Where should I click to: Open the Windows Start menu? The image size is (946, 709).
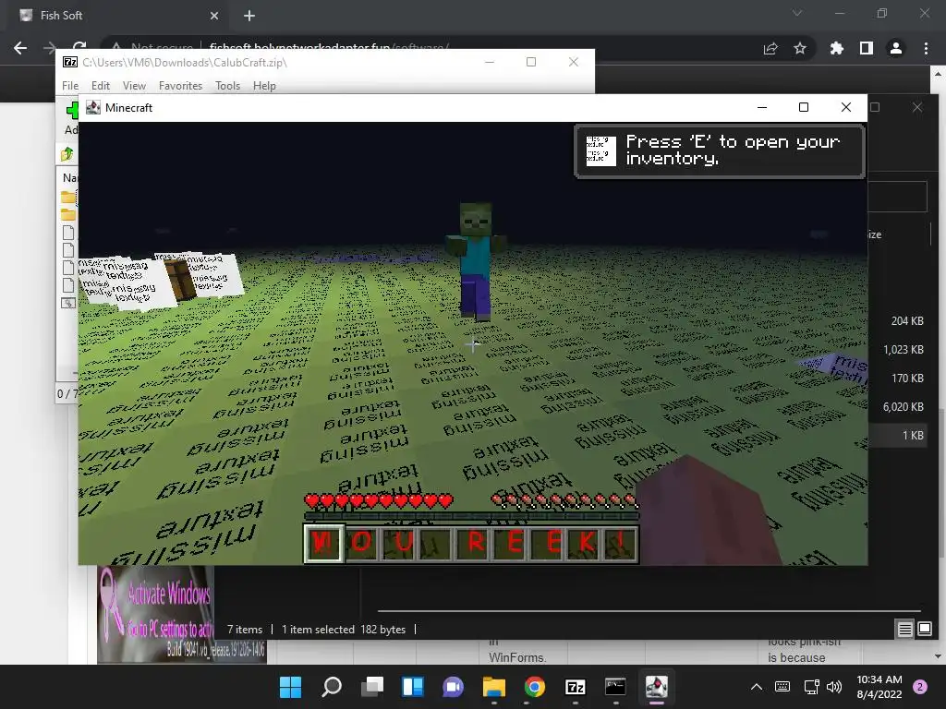[x=290, y=687]
